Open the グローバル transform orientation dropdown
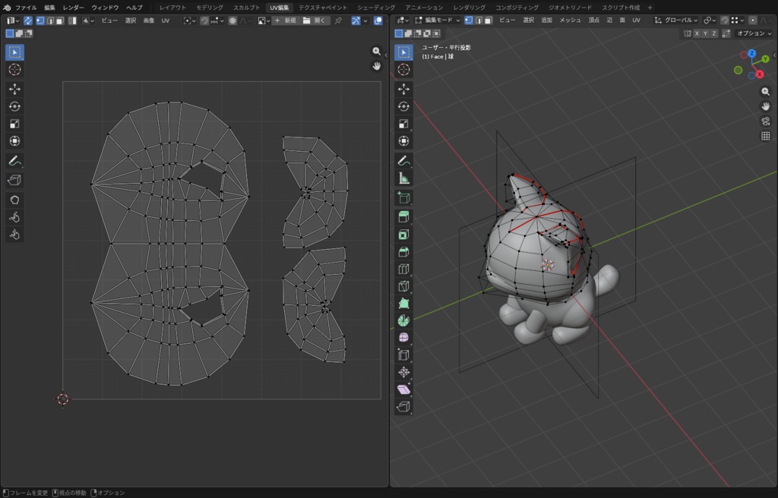The width and height of the screenshot is (778, 498). point(678,20)
